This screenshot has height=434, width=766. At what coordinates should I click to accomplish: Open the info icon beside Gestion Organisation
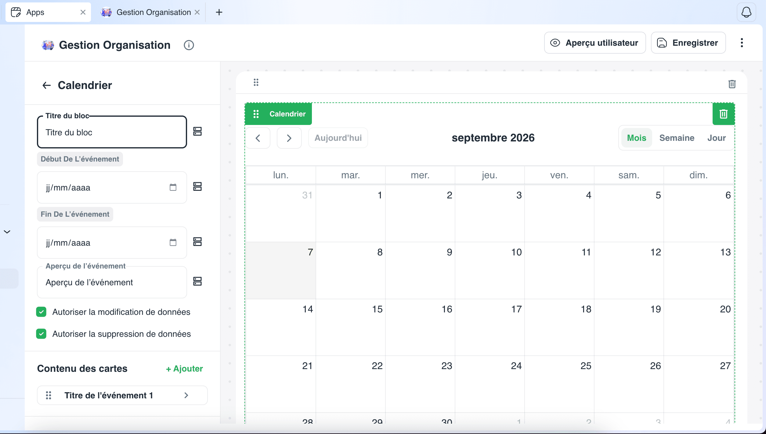tap(189, 45)
